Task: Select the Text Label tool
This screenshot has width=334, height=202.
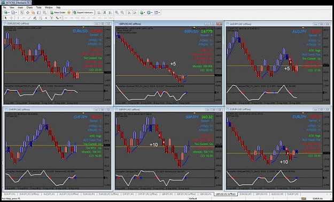Action: pos(51,18)
